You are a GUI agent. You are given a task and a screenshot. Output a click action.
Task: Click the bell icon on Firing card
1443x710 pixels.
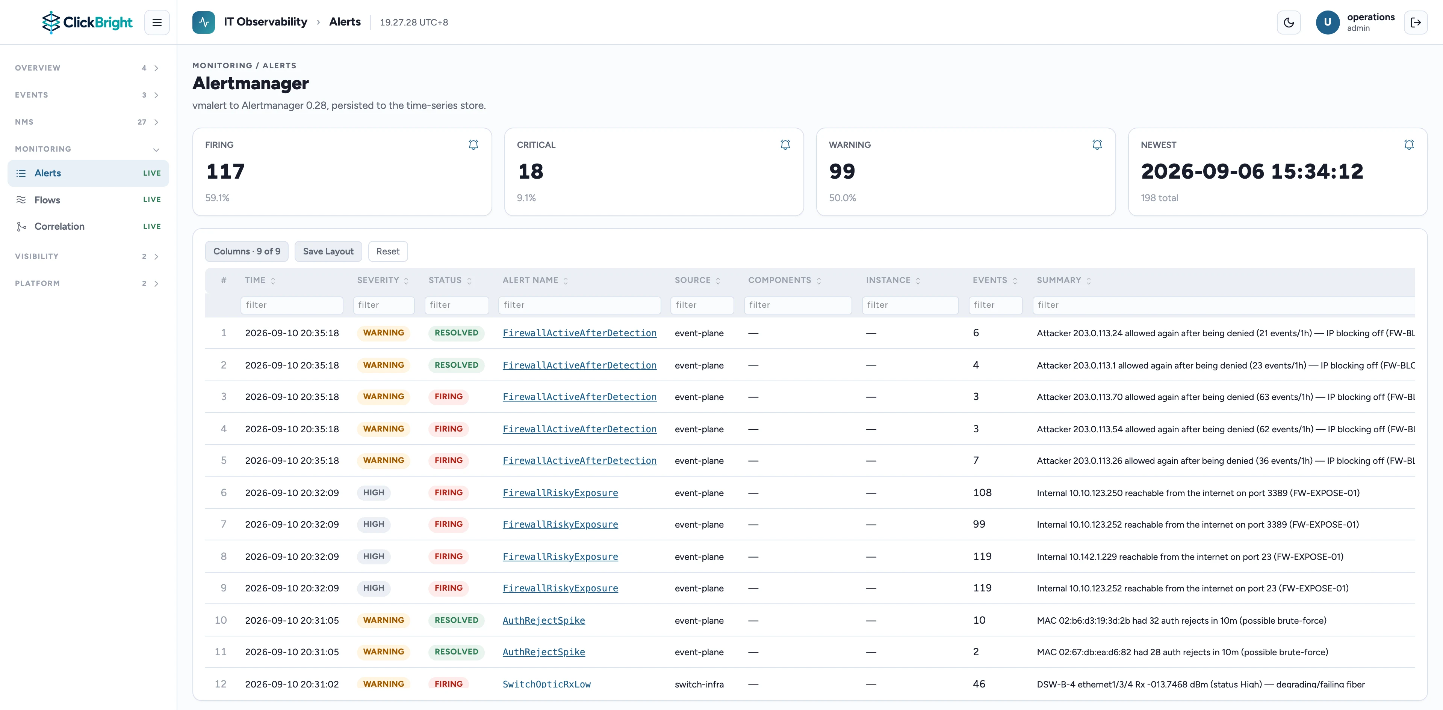tap(473, 144)
